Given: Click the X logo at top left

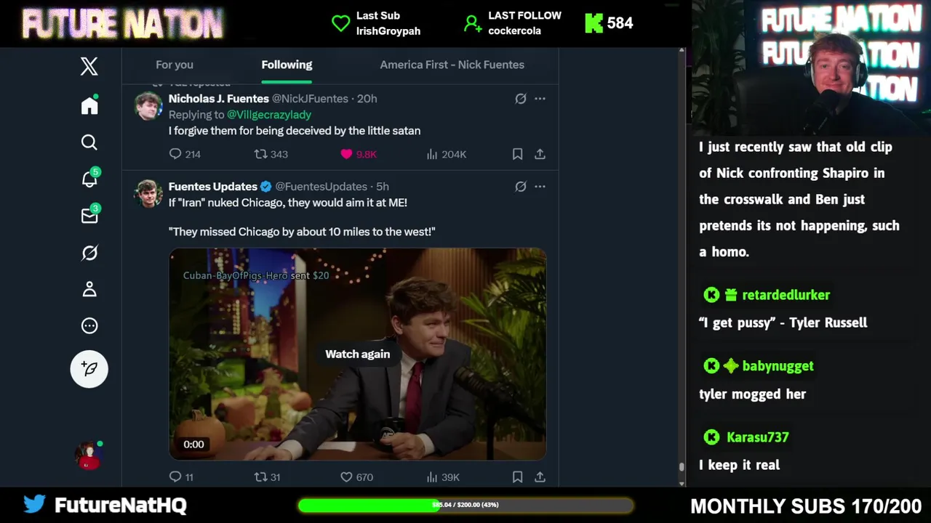Looking at the screenshot, I should click(89, 66).
